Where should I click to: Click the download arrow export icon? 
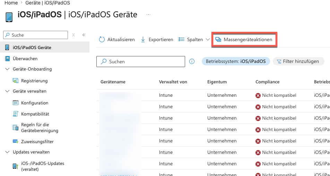click(143, 39)
